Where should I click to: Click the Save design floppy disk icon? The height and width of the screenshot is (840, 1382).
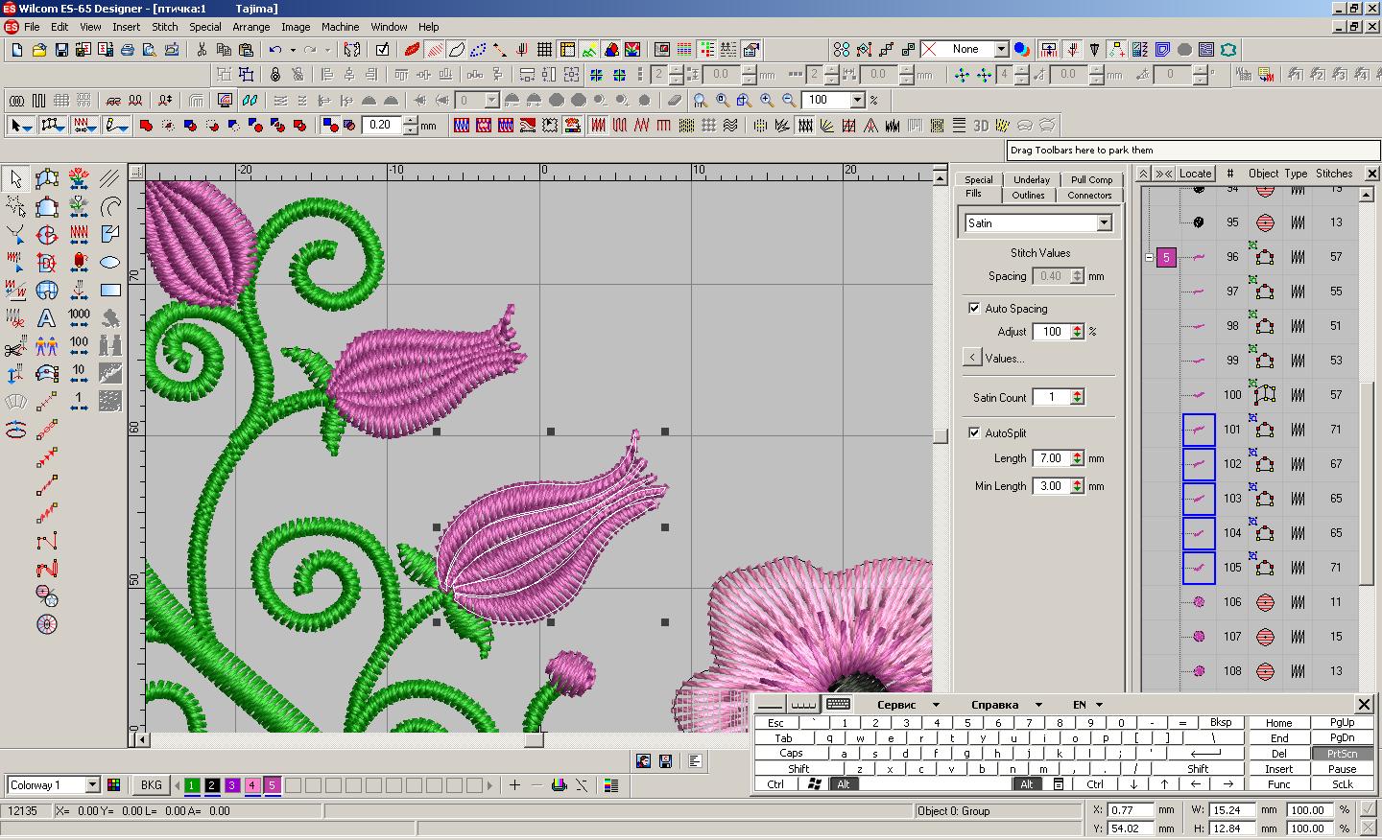pos(61,50)
